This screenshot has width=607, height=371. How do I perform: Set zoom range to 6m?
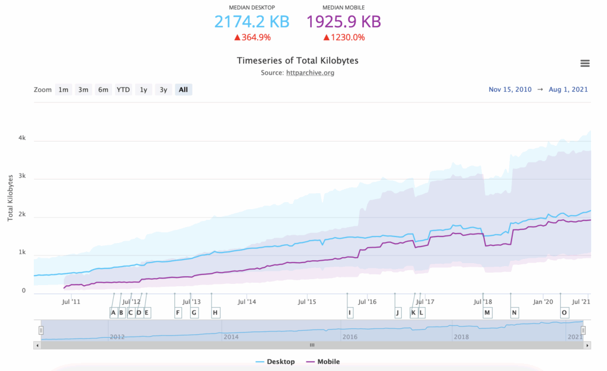click(103, 89)
